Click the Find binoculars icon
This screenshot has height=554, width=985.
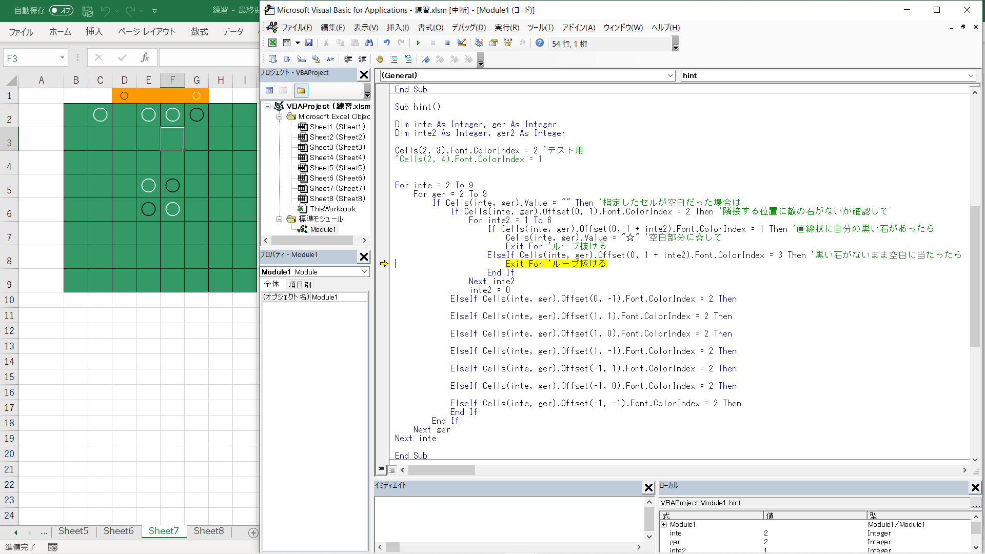tap(369, 43)
